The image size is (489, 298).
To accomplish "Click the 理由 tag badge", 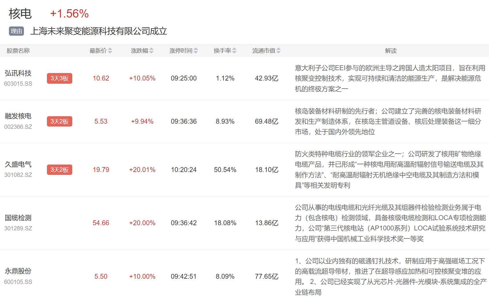I will pyautogui.click(x=16, y=31).
